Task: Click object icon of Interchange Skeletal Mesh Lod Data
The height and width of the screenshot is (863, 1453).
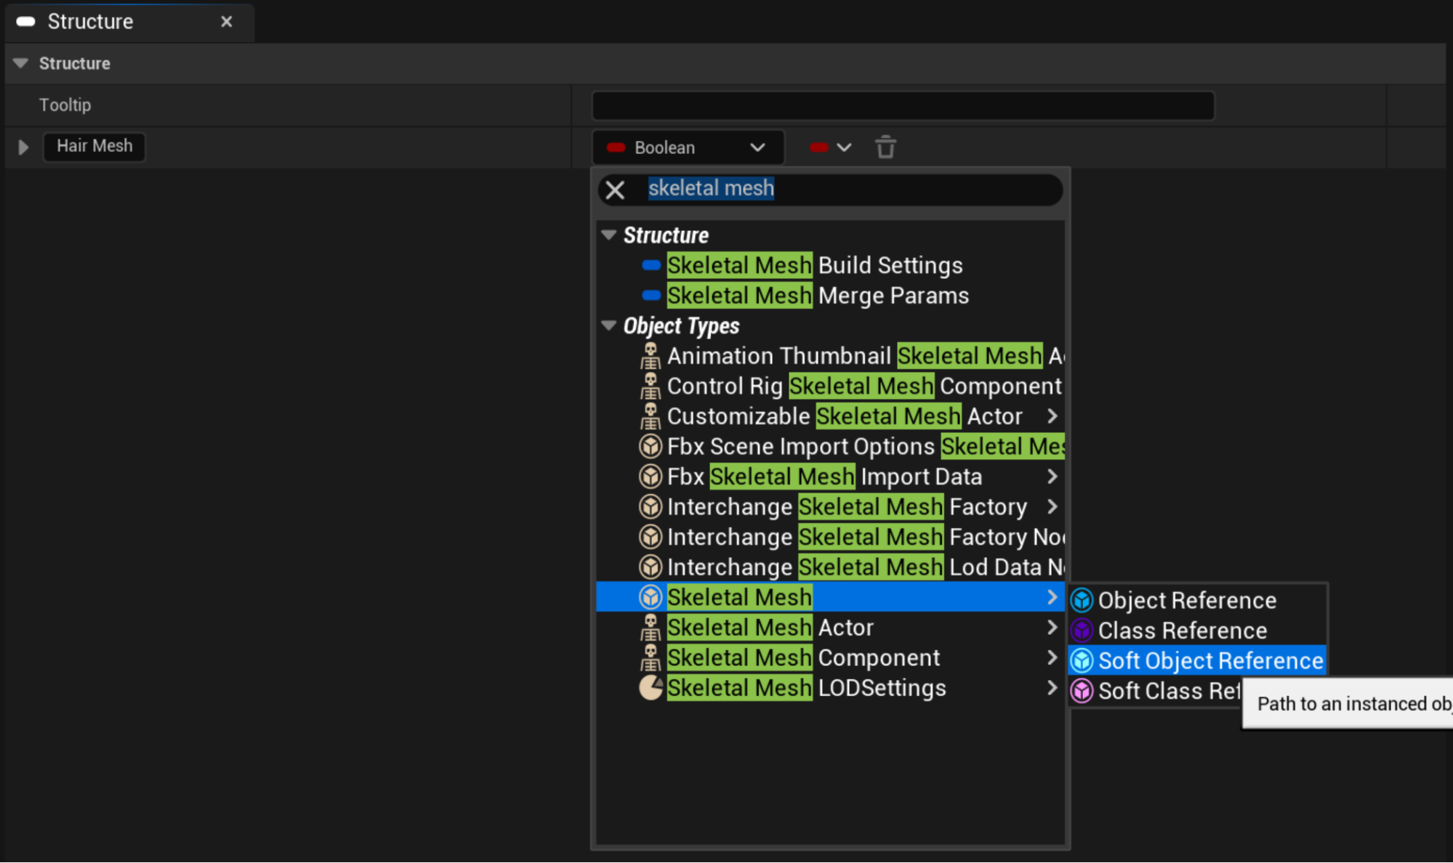Action: (x=651, y=567)
